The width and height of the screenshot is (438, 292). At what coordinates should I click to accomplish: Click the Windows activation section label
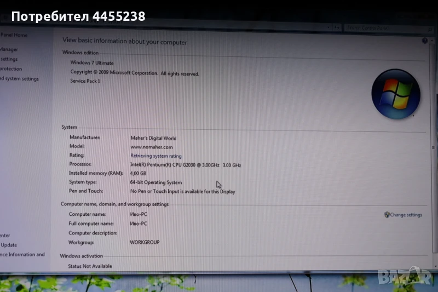point(81,256)
